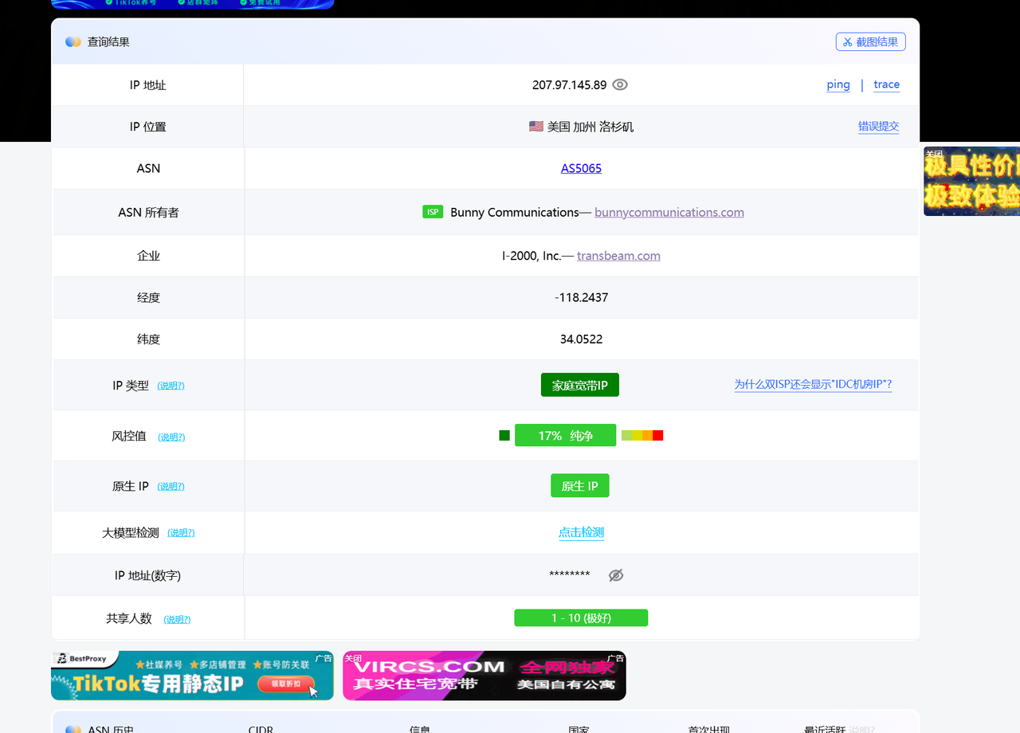Open the ping link
Viewport: 1020px width, 733px height.
point(838,84)
